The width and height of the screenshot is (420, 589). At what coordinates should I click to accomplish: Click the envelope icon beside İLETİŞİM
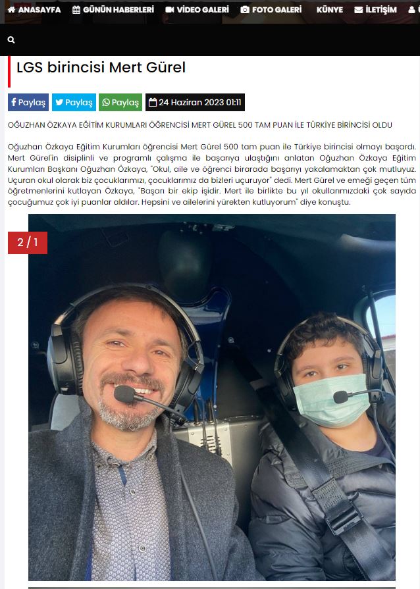(358, 9)
